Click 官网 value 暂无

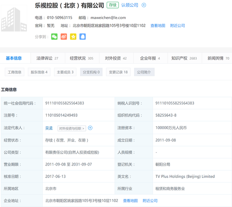[51, 26]
